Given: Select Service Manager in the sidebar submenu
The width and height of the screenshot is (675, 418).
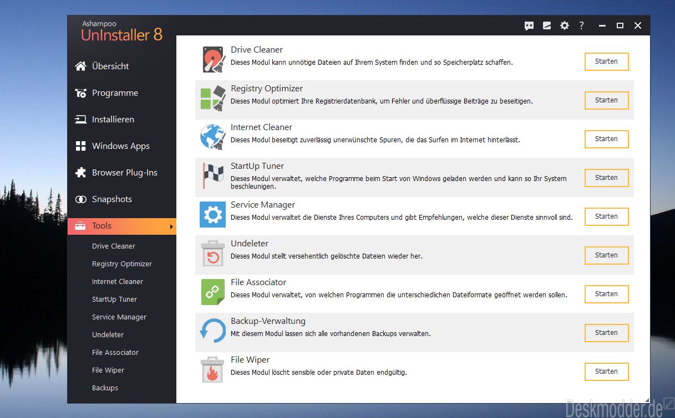Looking at the screenshot, I should tap(119, 317).
